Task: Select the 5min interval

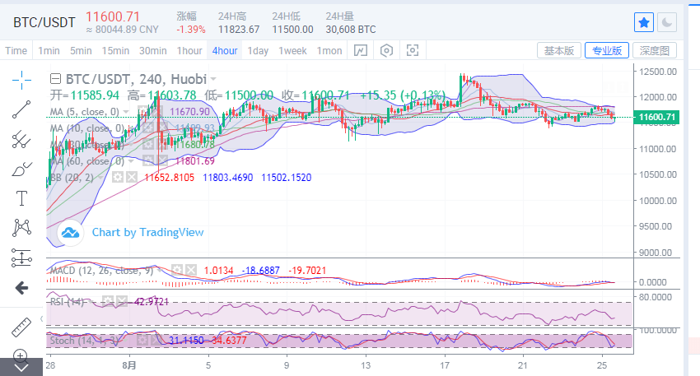Action: pos(81,50)
